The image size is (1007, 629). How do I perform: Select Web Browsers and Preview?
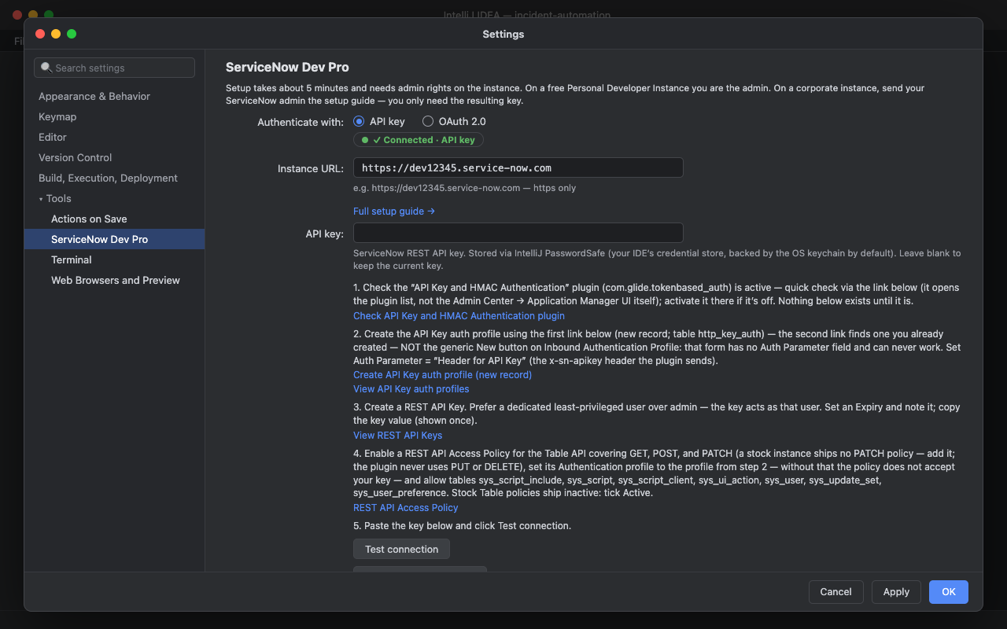(116, 280)
